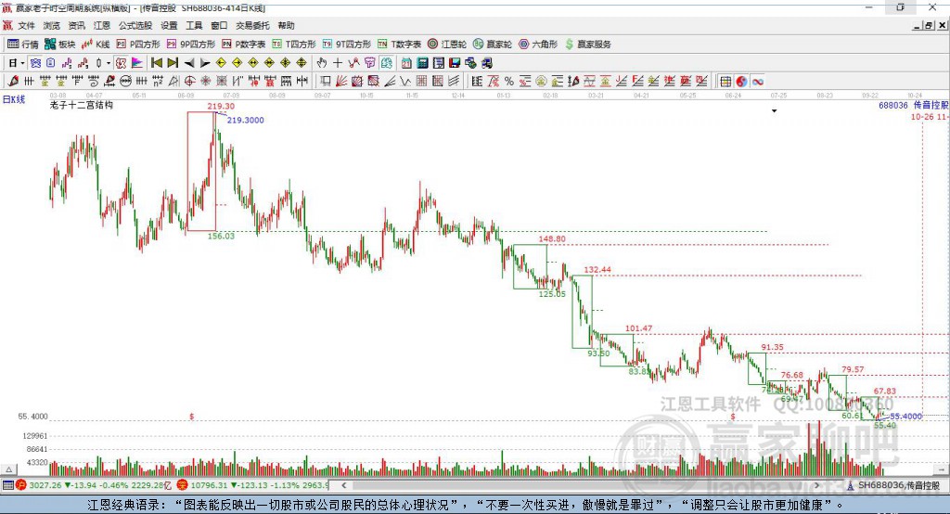Toggle the pink flag indicator icon
This screenshot has height=514, width=950.
point(137,63)
